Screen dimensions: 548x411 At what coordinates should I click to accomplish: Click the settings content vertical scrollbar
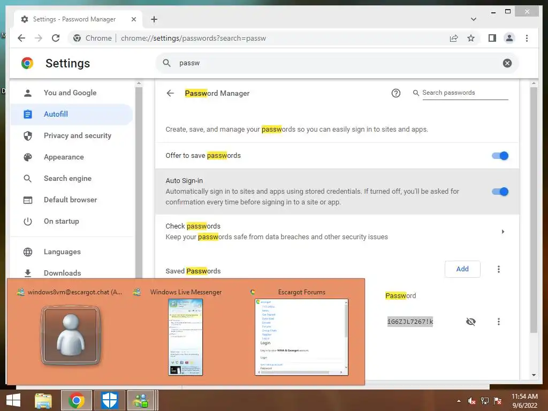534,210
